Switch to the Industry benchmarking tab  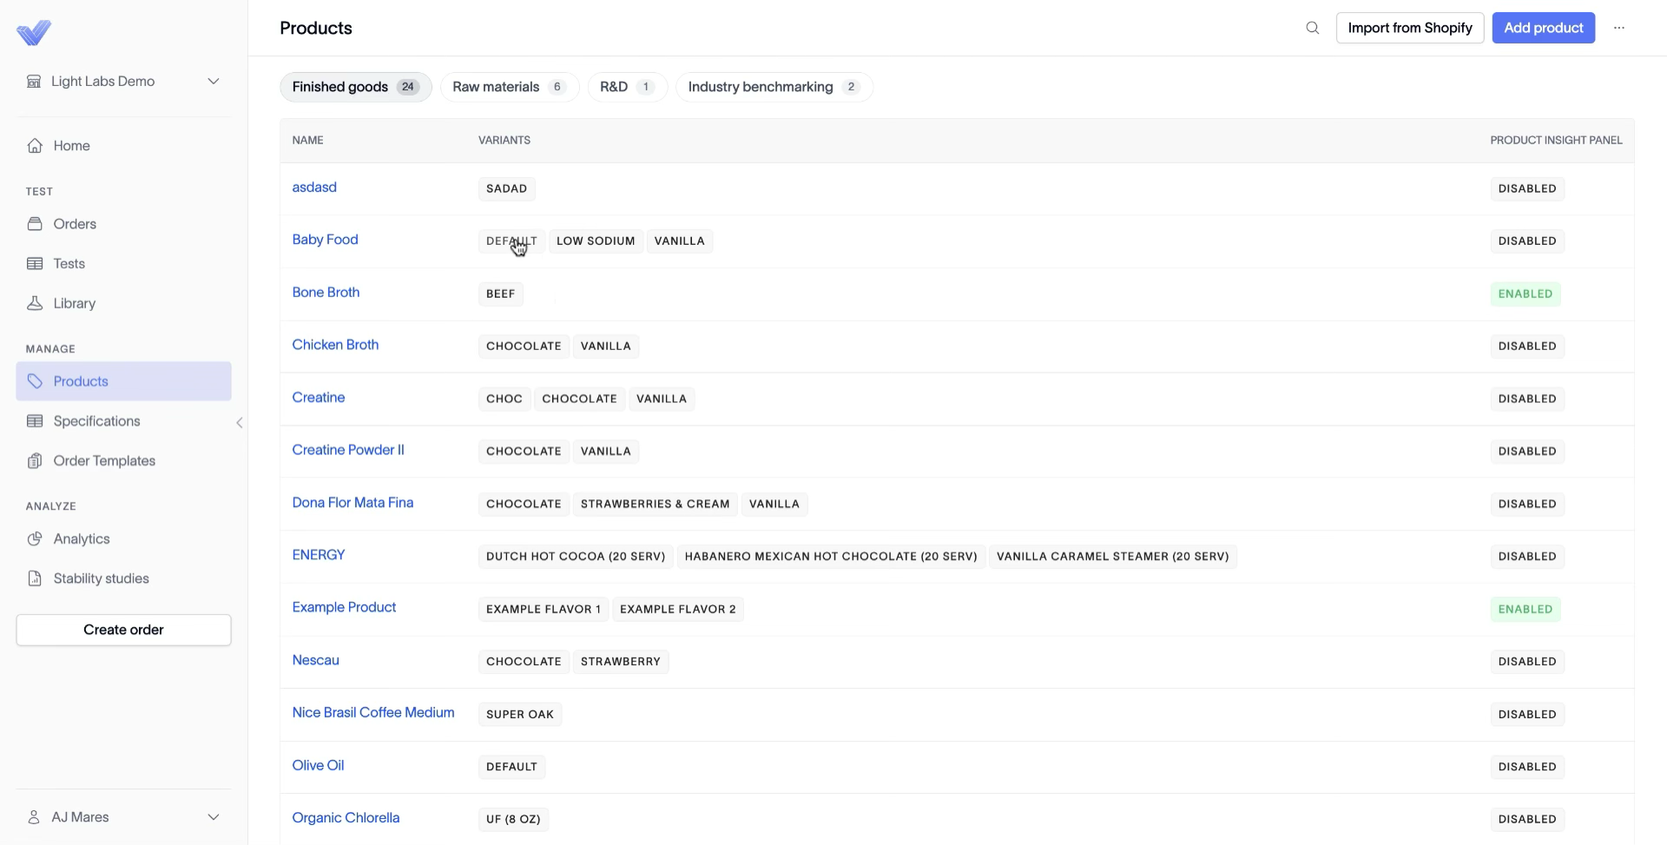tap(774, 87)
